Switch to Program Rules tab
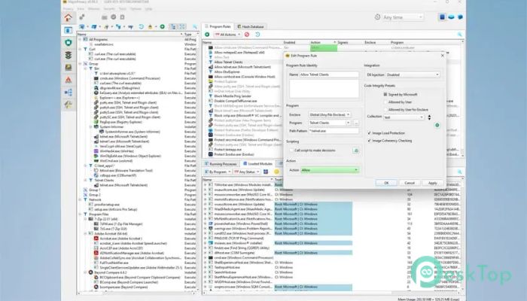The height and width of the screenshot is (301, 527). point(217,26)
